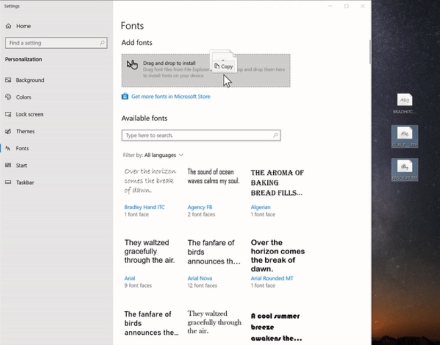Viewport: 440px width, 345px height.
Task: Click the Arial Nova font sample
Action: pyautogui.click(x=214, y=252)
